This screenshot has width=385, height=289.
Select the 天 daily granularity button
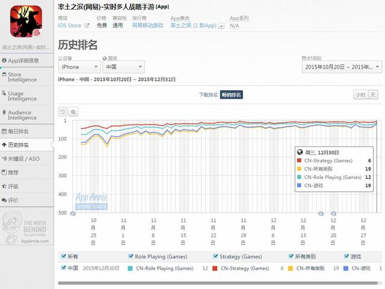(373, 95)
